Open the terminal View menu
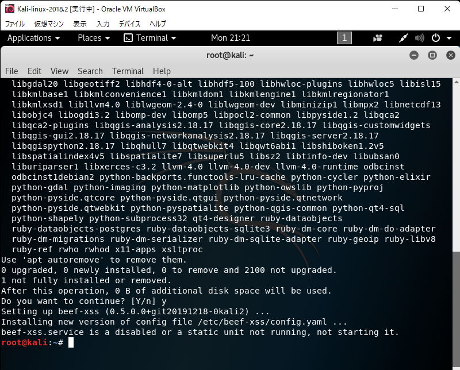 [59, 71]
